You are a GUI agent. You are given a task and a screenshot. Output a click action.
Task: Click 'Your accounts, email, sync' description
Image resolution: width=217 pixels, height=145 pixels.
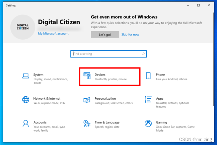(50, 129)
